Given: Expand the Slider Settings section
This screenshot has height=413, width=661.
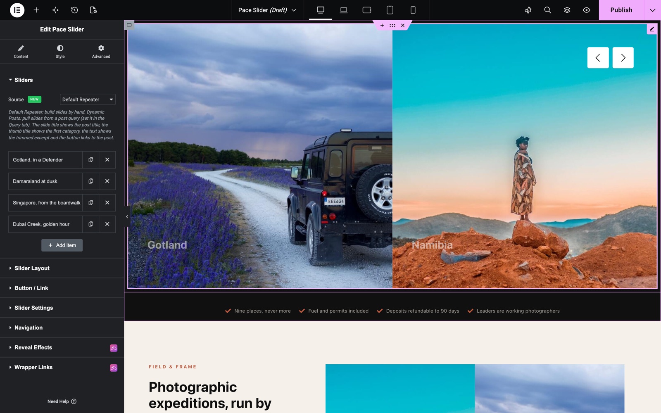Looking at the screenshot, I should pyautogui.click(x=62, y=308).
